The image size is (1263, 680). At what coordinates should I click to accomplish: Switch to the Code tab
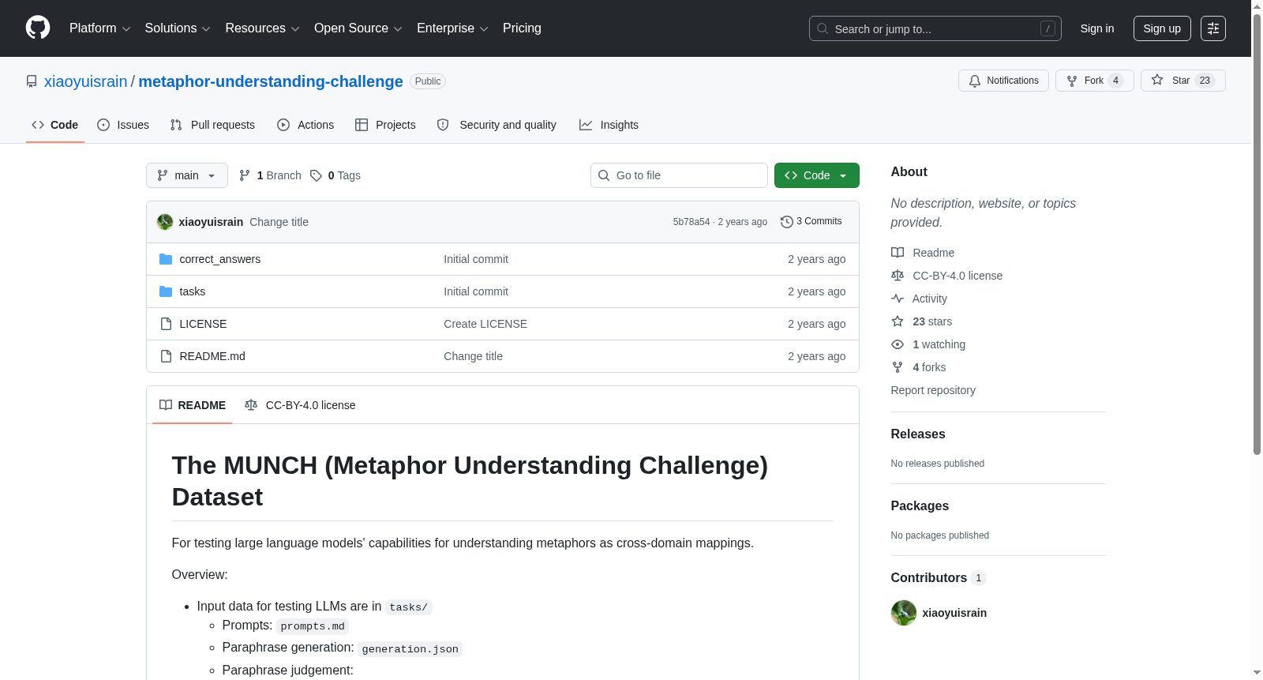[55, 125]
